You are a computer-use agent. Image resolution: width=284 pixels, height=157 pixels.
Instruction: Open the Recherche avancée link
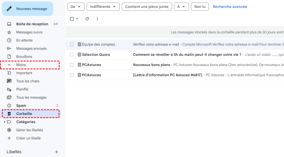pos(230,7)
